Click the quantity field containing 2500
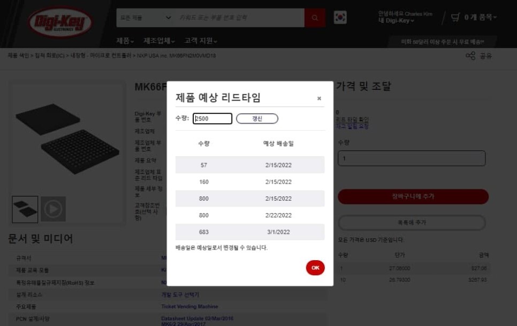Viewport: 517px width, 326px height. click(212, 119)
